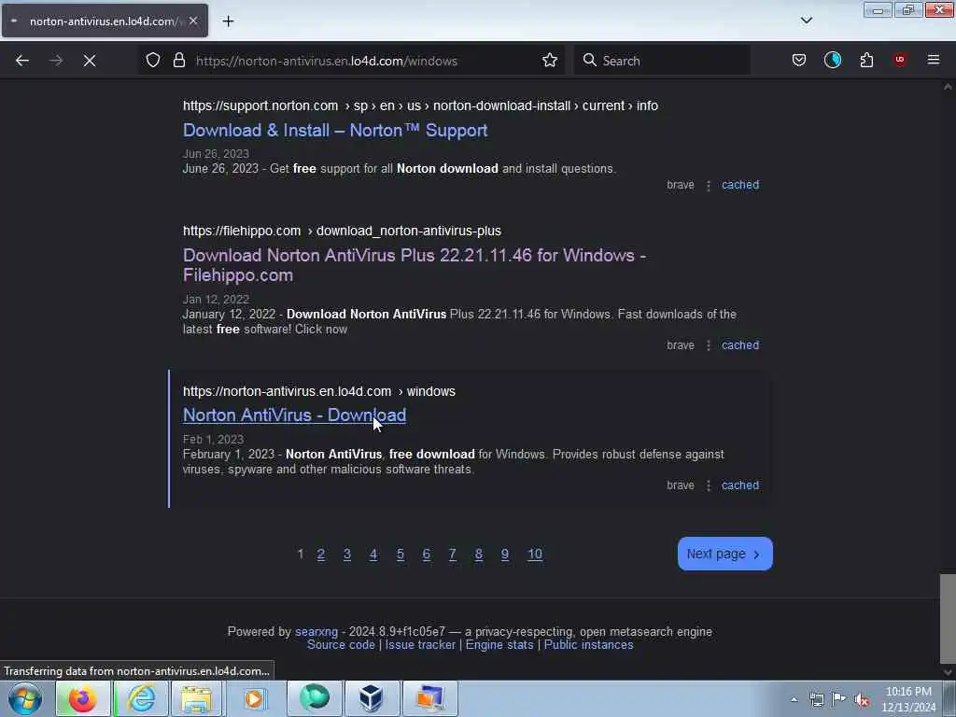Open the Source code link
956x717 pixels.
coord(341,645)
